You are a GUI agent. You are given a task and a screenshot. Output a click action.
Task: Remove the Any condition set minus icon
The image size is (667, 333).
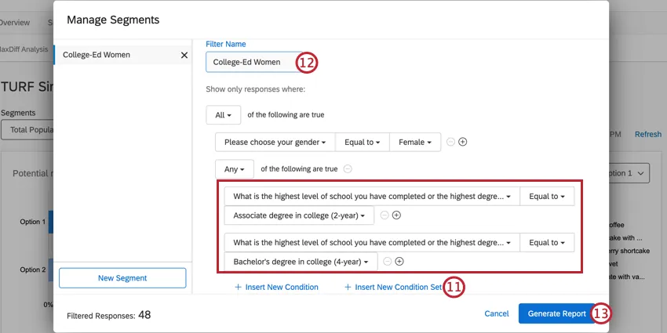(x=348, y=168)
